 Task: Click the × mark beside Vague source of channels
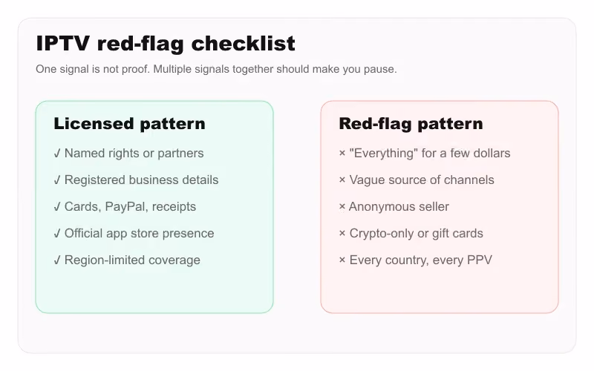(342, 180)
